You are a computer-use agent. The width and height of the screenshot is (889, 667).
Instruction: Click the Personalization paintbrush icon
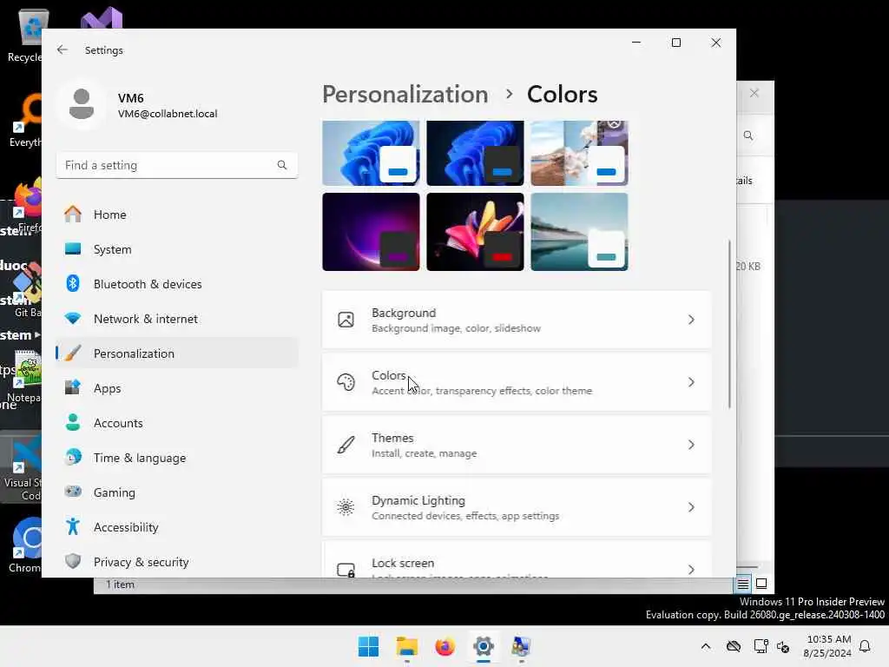[73, 353]
